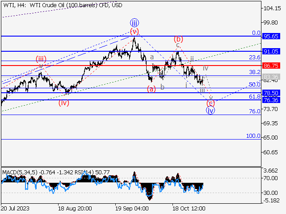This screenshot has width=286, height=214.
Task: Select the gray 'a' sub-wave label
Action: 152,58
